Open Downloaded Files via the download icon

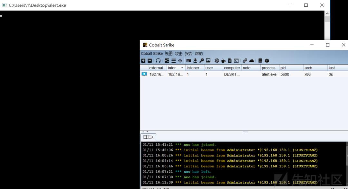tap(195, 61)
